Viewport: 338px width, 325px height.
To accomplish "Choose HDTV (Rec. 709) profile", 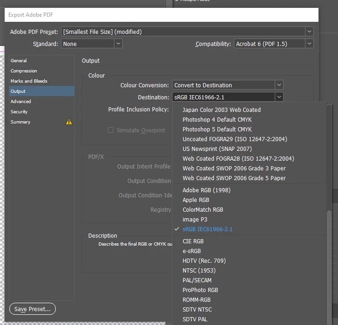I will [x=249, y=260].
